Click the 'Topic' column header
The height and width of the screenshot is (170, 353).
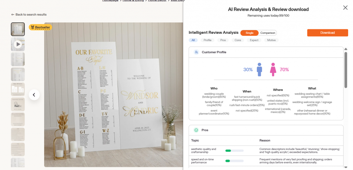click(x=195, y=140)
